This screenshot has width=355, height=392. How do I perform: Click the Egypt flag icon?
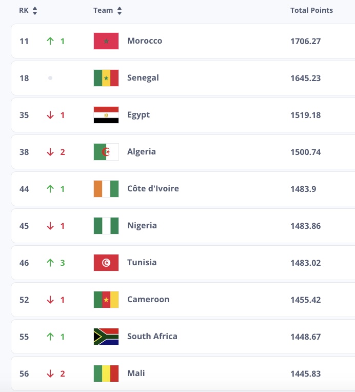(x=106, y=115)
